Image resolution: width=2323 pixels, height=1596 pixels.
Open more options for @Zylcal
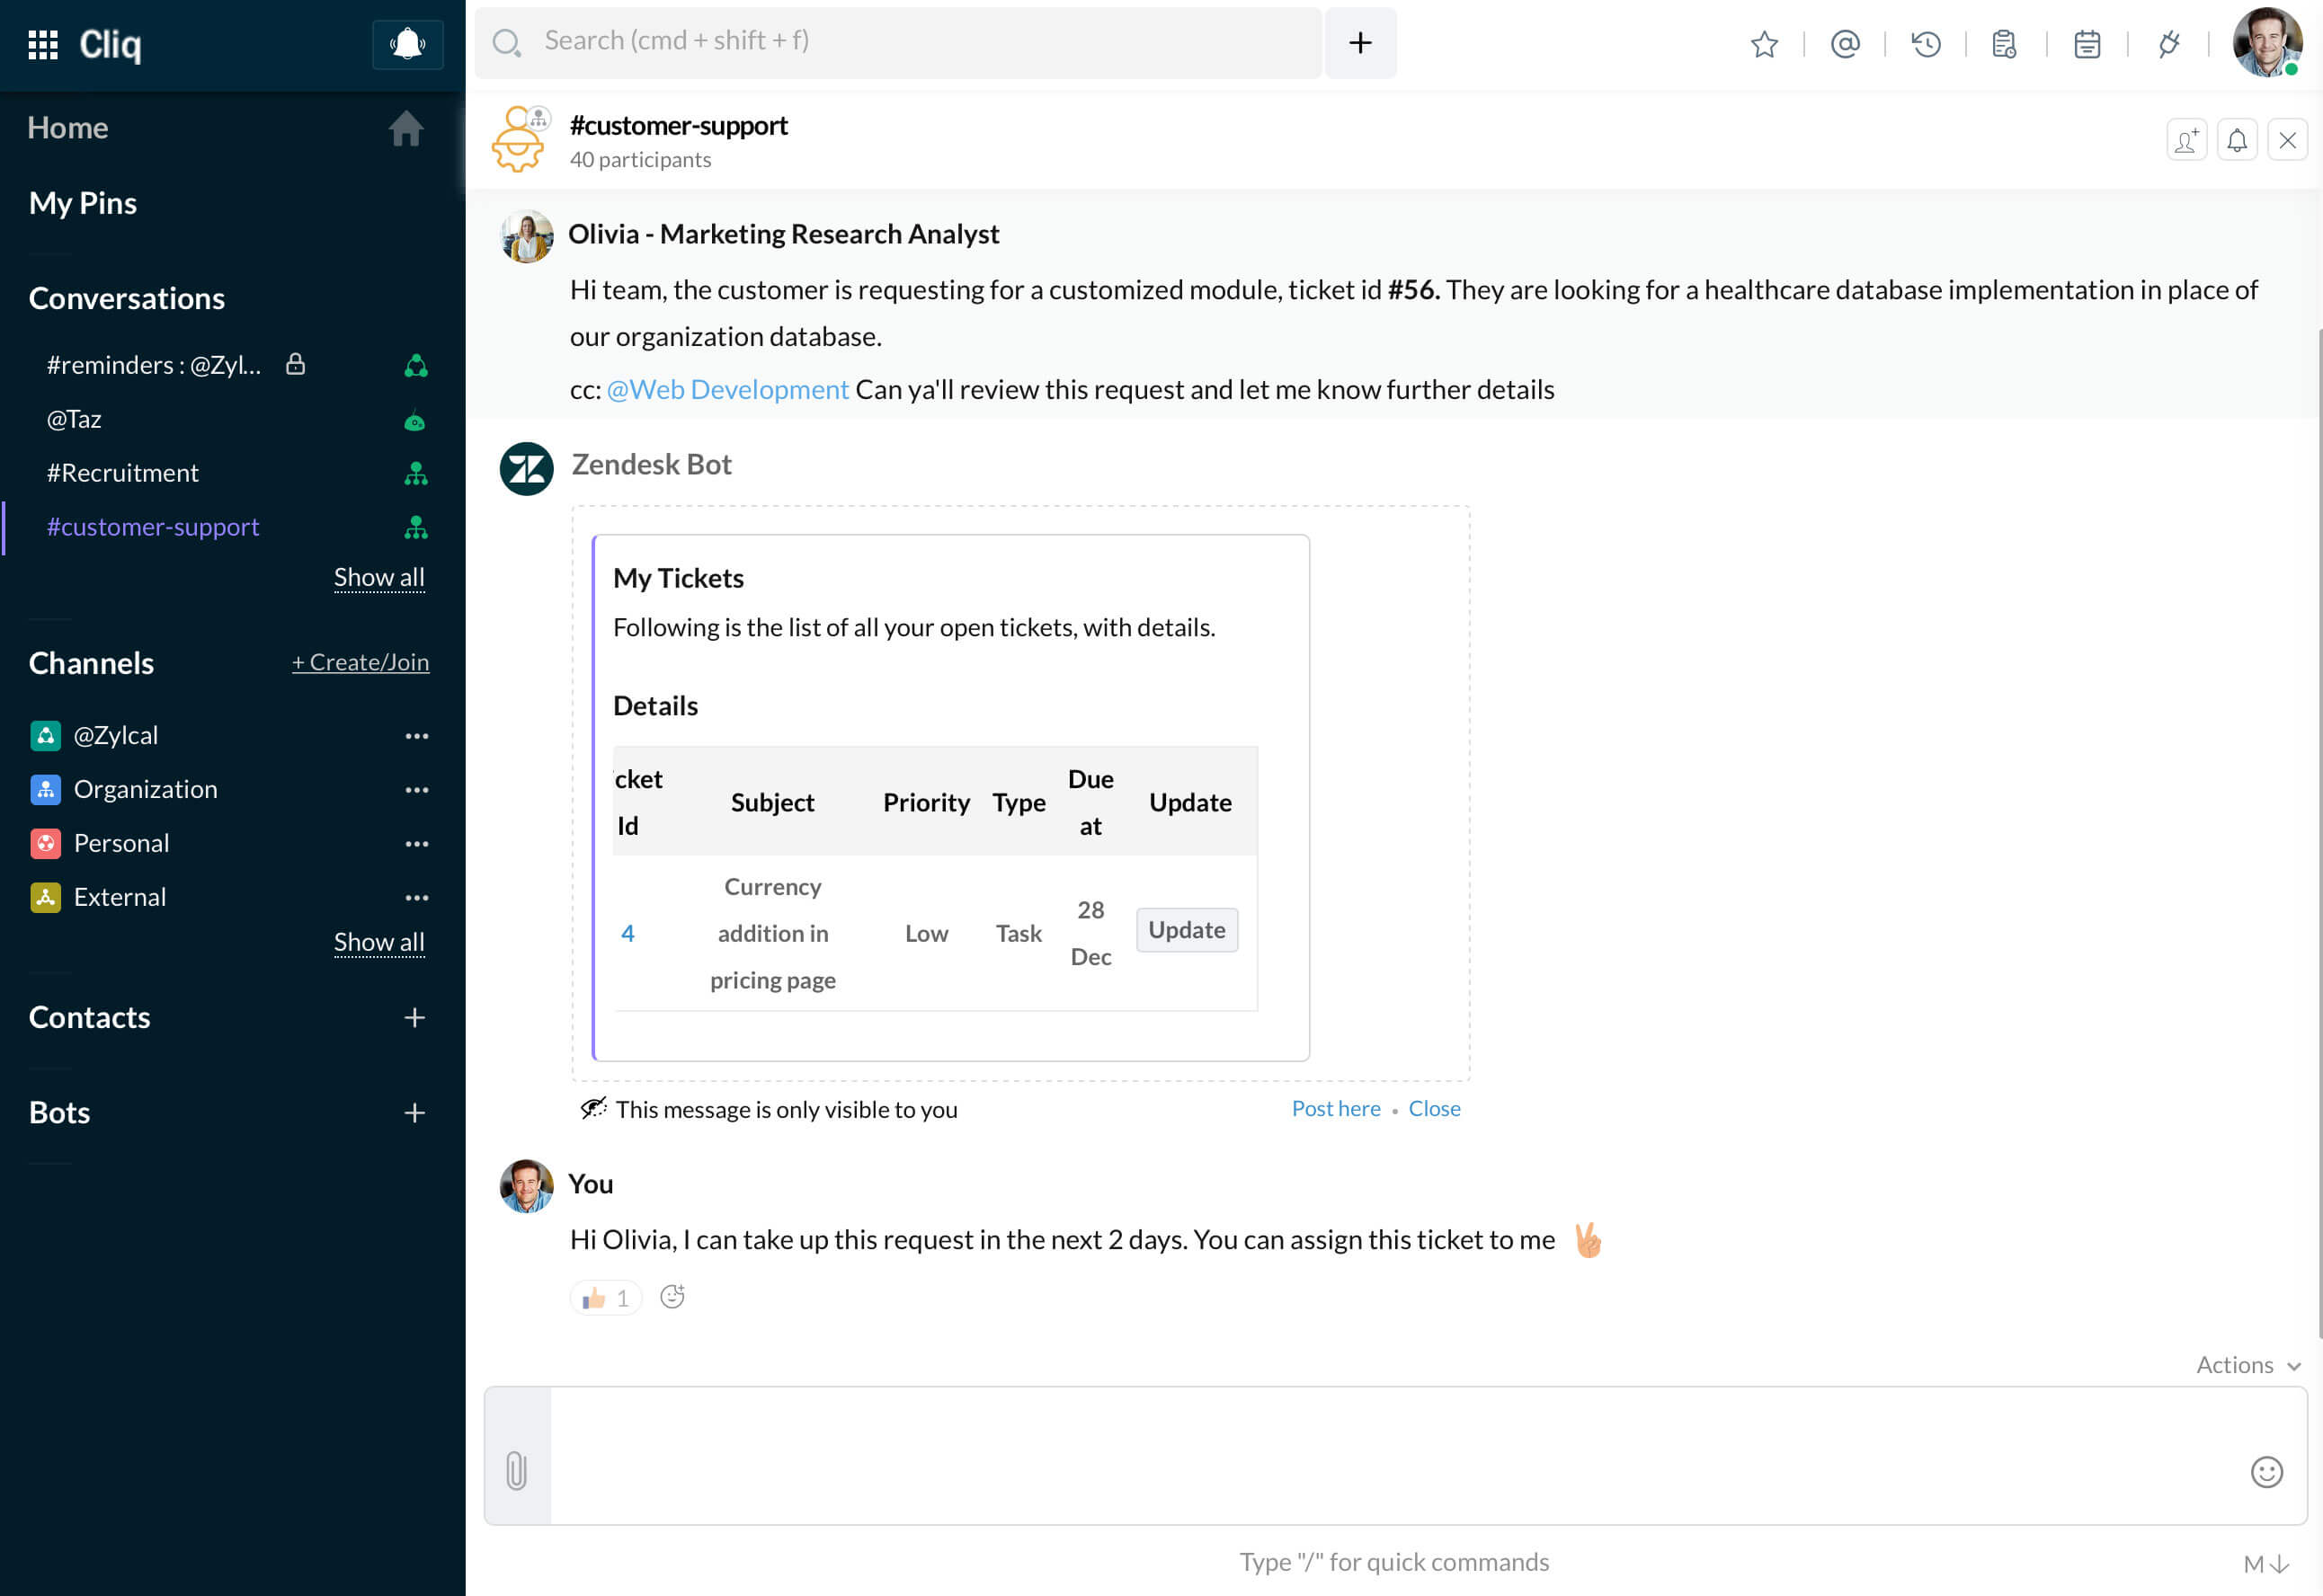417,736
